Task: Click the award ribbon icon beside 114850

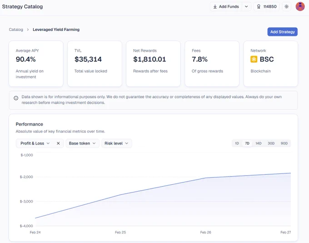Action: tap(259, 6)
